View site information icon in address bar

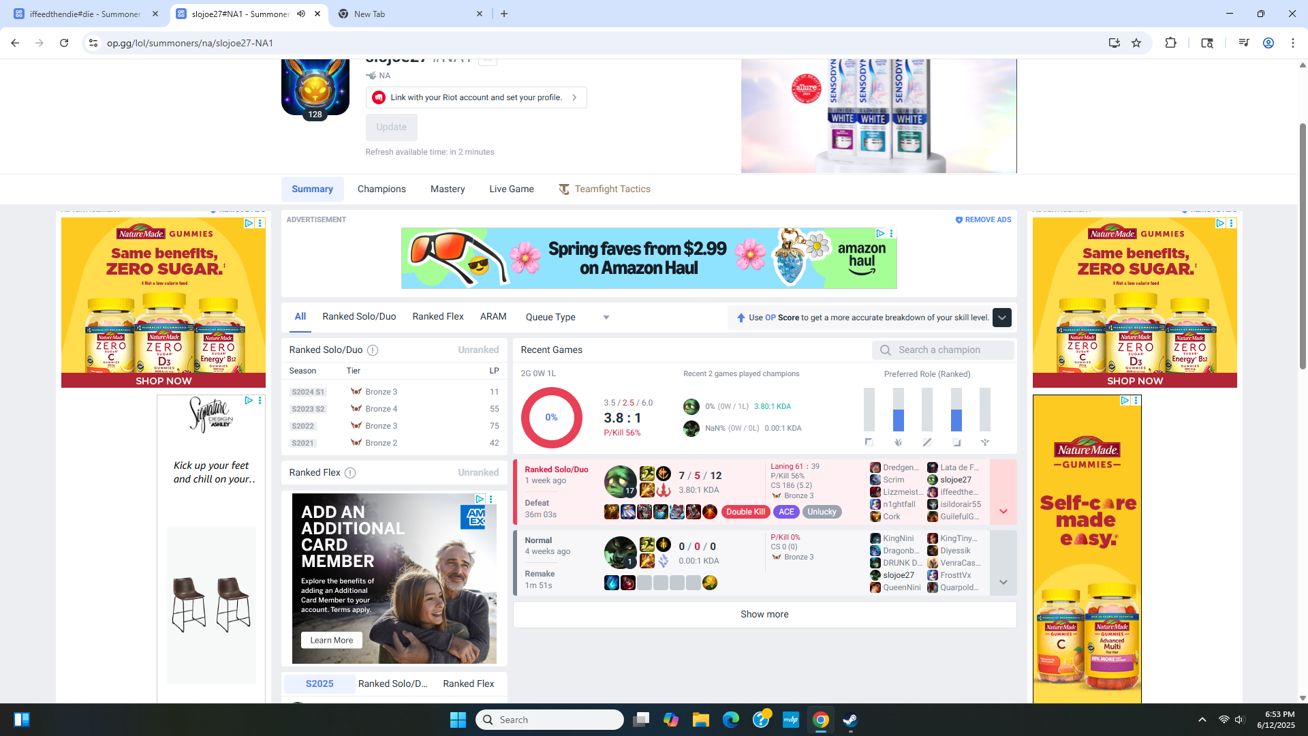pos(93,43)
